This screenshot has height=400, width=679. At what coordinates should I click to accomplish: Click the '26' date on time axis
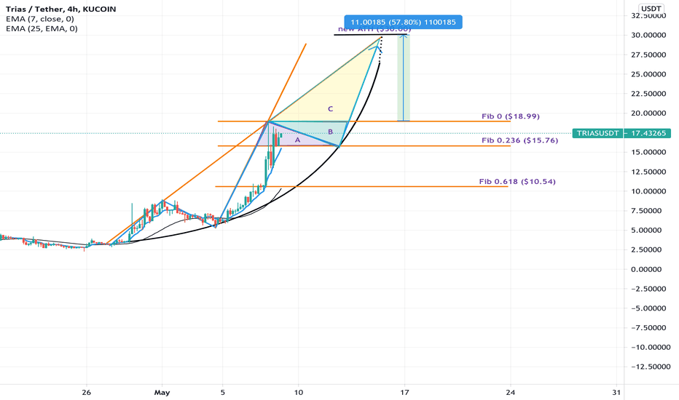87,393
